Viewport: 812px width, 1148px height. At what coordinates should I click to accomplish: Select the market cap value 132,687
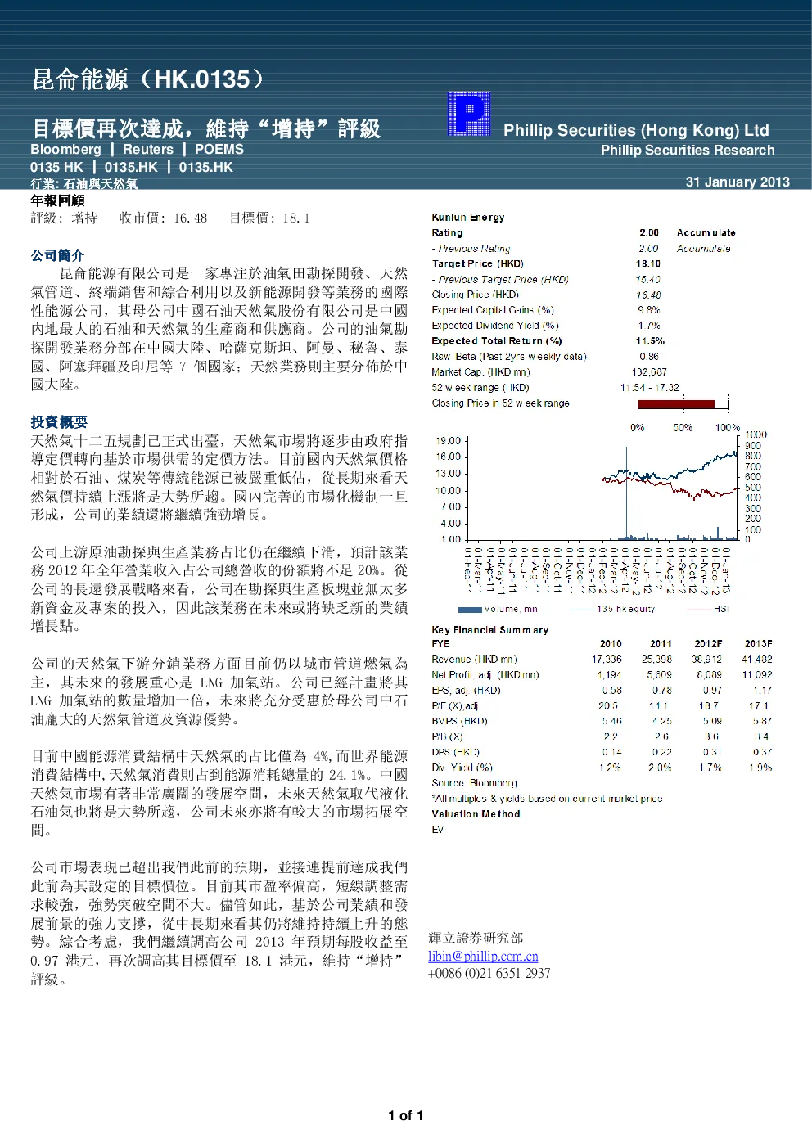649,372
